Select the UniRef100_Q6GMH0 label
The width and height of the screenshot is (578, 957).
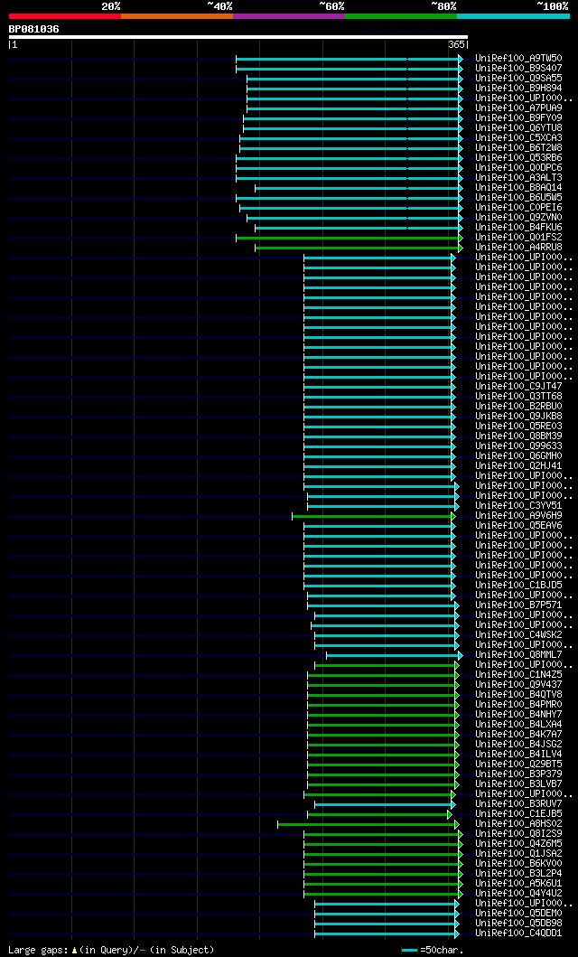tap(519, 456)
